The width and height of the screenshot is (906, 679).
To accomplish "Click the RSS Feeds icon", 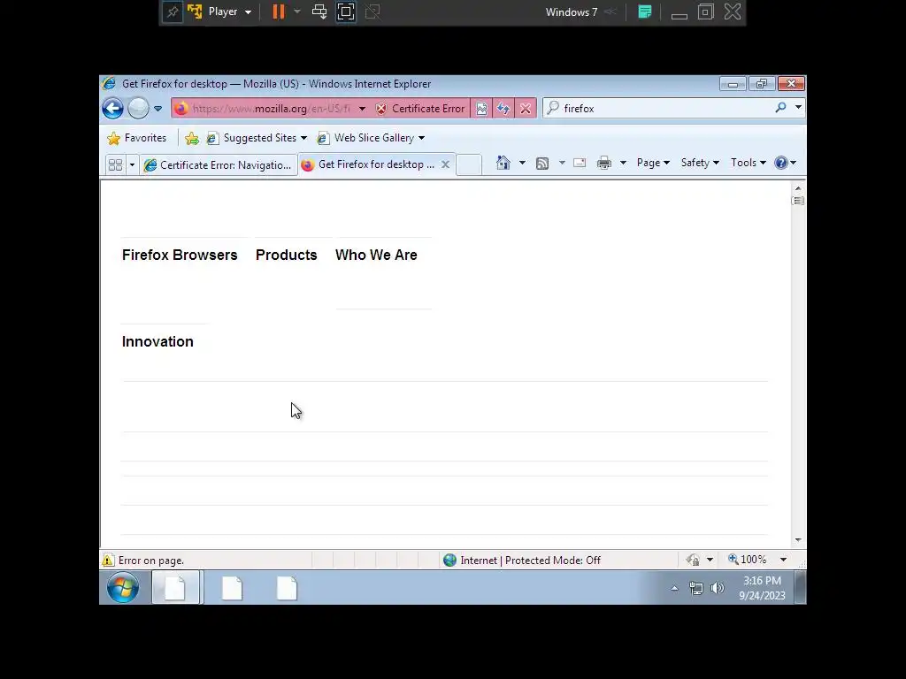I will 542,164.
